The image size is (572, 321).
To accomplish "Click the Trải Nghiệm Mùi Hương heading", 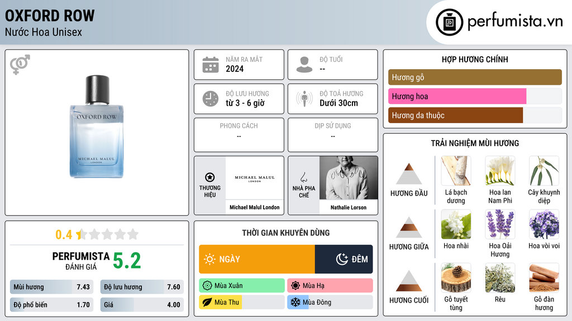I will click(x=475, y=143).
